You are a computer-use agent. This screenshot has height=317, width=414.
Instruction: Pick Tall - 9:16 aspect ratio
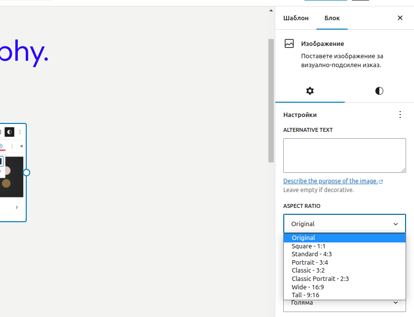pos(306,295)
